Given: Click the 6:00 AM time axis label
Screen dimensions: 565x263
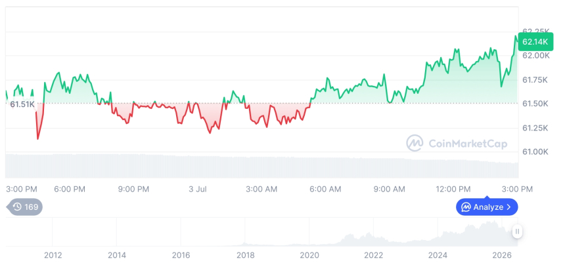Looking at the screenshot, I should (326, 189).
